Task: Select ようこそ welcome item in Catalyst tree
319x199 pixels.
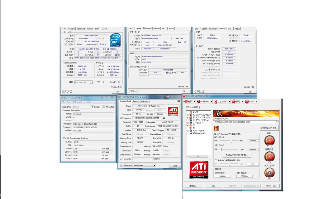Action: (196, 112)
